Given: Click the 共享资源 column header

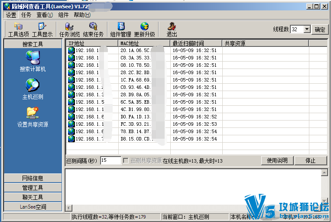Looking at the screenshot, I should pyautogui.click(x=265, y=43).
